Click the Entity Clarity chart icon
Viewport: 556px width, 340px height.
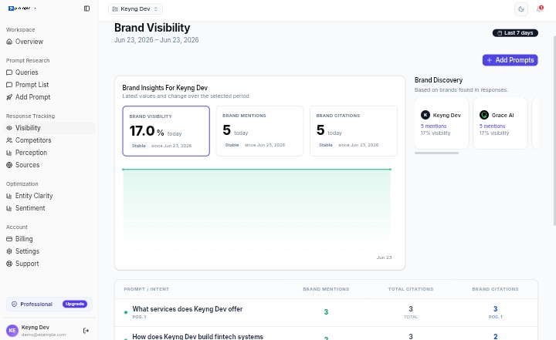pos(9,196)
